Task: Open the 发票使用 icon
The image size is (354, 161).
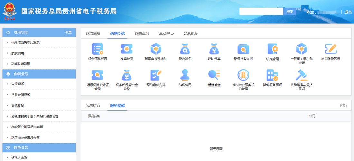Action: [x=127, y=49]
